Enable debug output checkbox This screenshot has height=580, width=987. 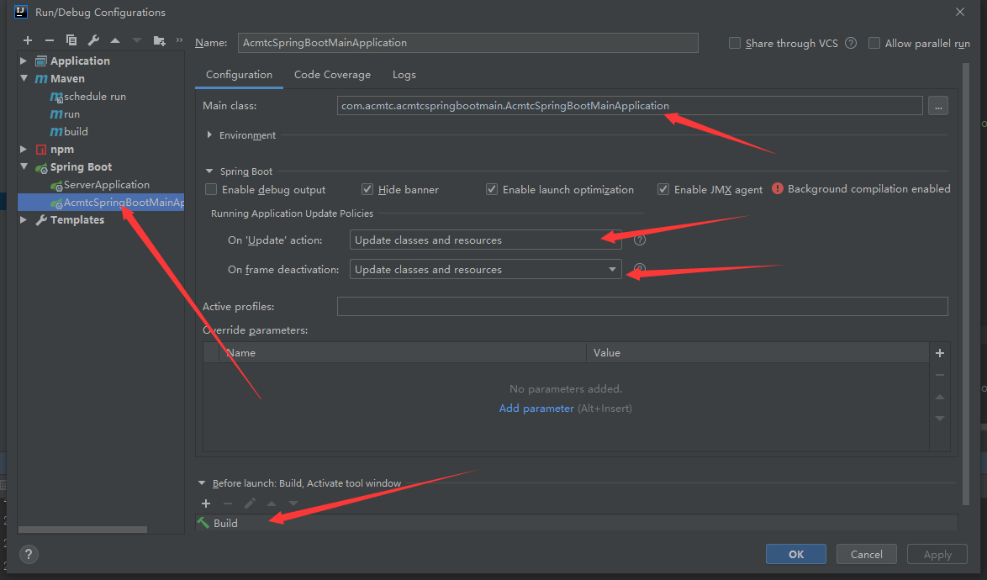coord(211,190)
